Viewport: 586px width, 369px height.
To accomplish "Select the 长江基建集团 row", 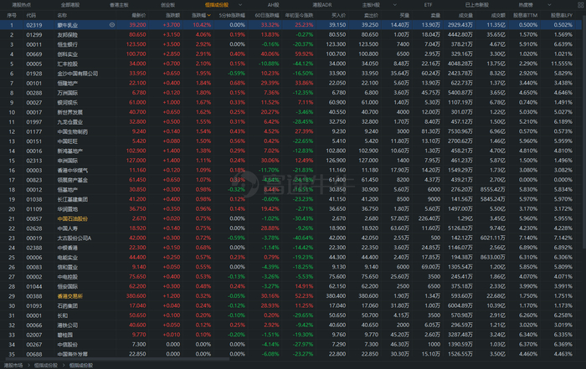I will [x=291, y=199].
